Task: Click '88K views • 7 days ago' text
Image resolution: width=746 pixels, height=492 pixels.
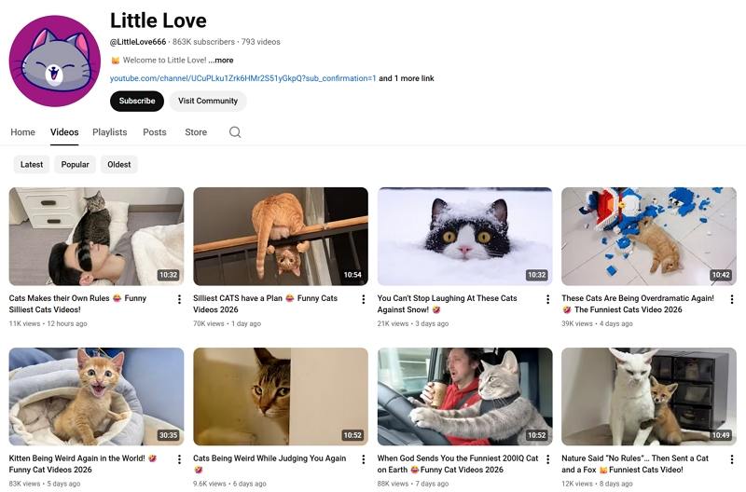Action: [413, 484]
